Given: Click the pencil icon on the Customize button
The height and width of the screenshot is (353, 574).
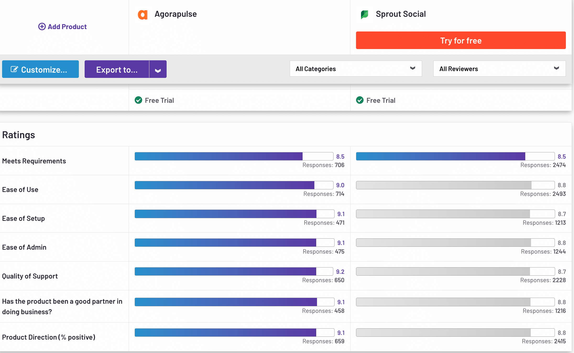Looking at the screenshot, I should [15, 69].
